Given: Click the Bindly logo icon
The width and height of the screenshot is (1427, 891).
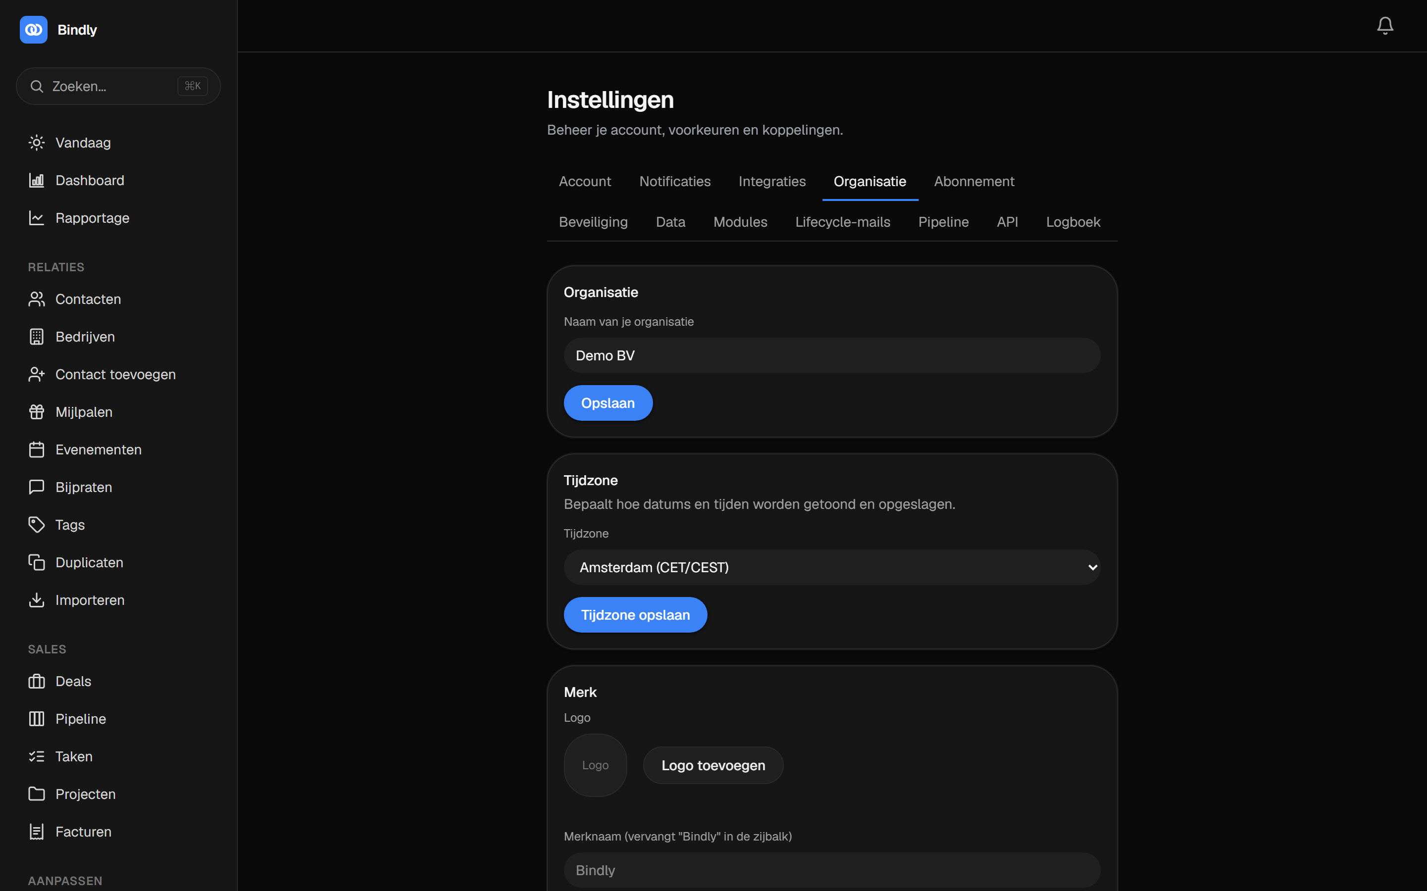Looking at the screenshot, I should 34,30.
